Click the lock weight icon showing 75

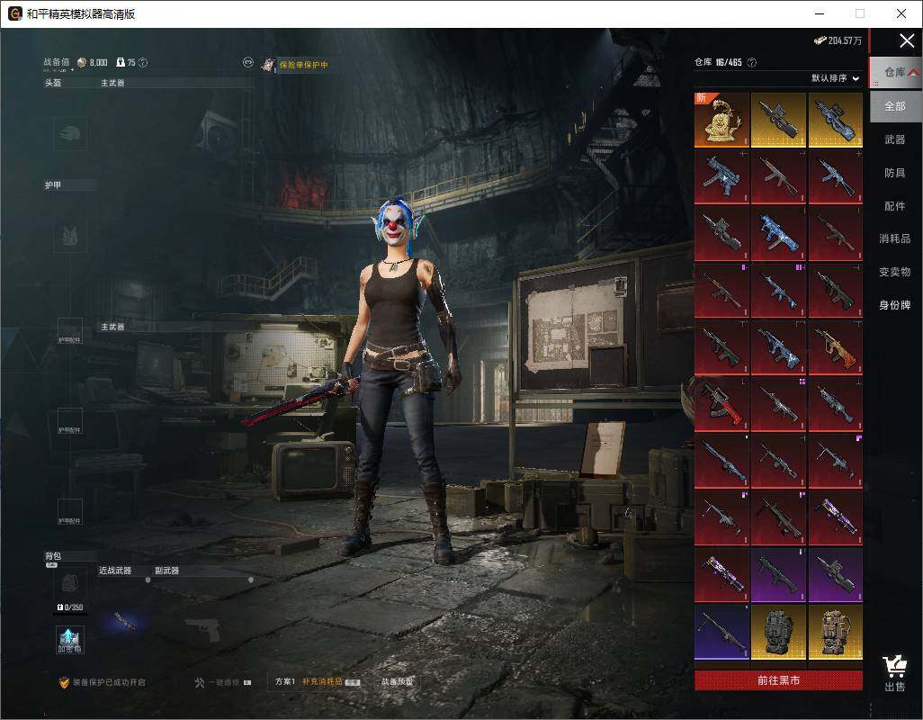coord(120,62)
